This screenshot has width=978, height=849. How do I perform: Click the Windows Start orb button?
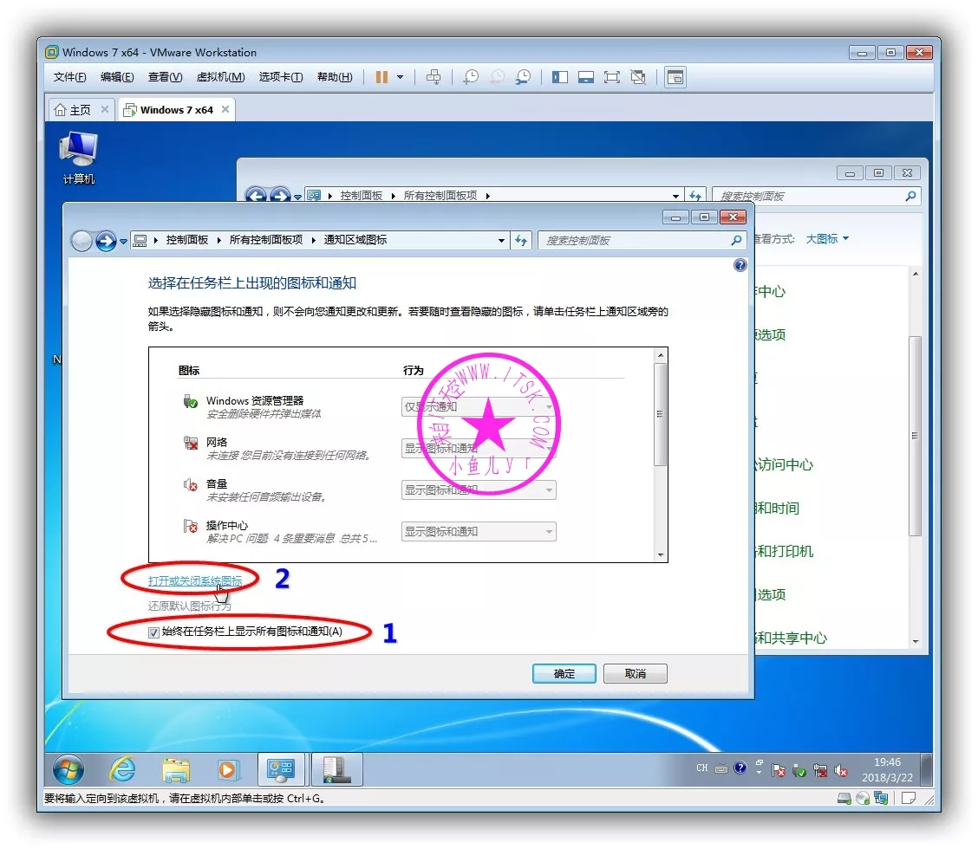click(x=68, y=769)
